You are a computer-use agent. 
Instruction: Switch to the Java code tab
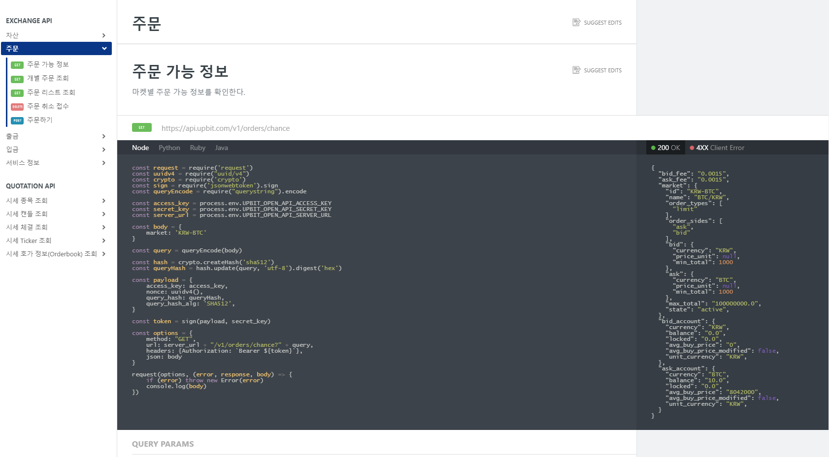coord(221,148)
